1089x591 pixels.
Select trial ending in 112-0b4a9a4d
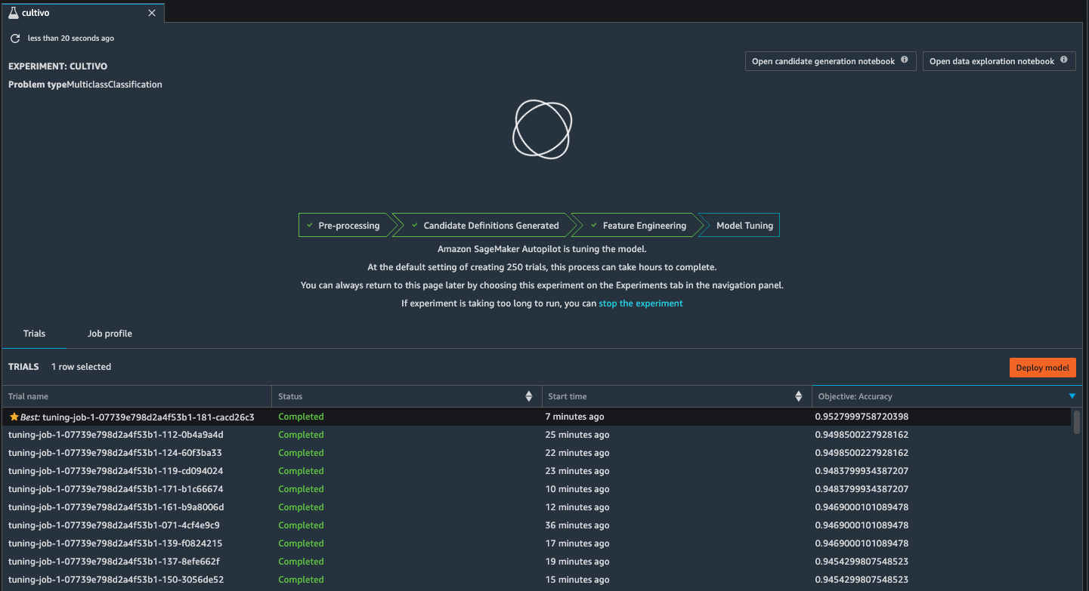[536, 435]
